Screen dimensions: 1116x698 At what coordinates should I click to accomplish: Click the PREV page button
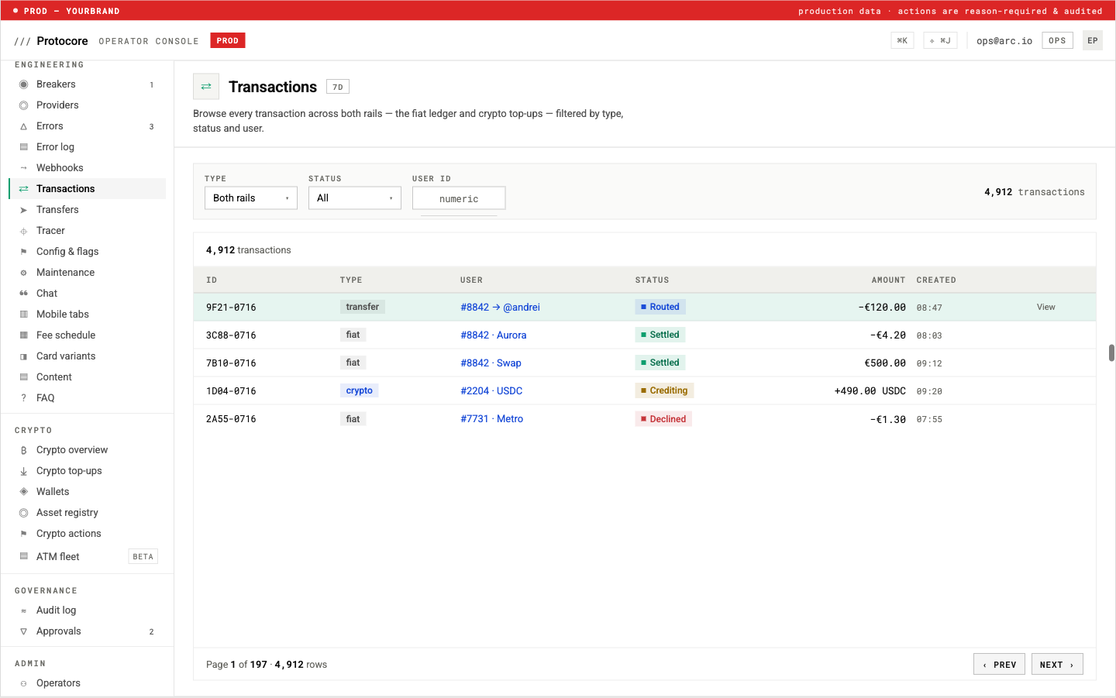click(1000, 665)
